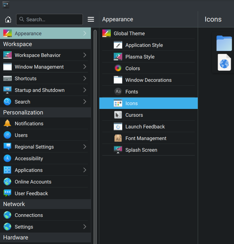The height and width of the screenshot is (244, 234).
Task: Click the System Settings window icon
Action: click(x=6, y=5)
